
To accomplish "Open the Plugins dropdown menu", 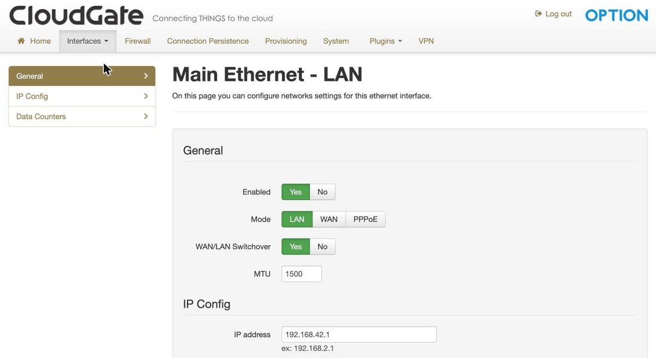I will pos(385,41).
